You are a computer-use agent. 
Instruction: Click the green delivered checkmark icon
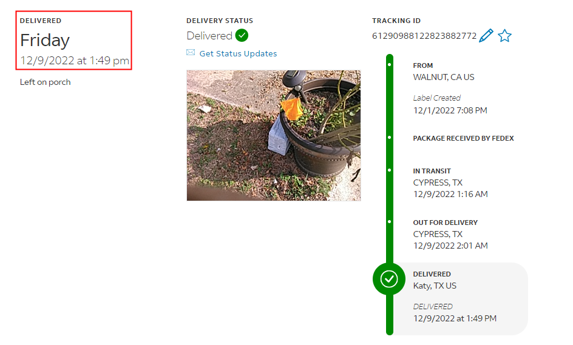pos(242,35)
